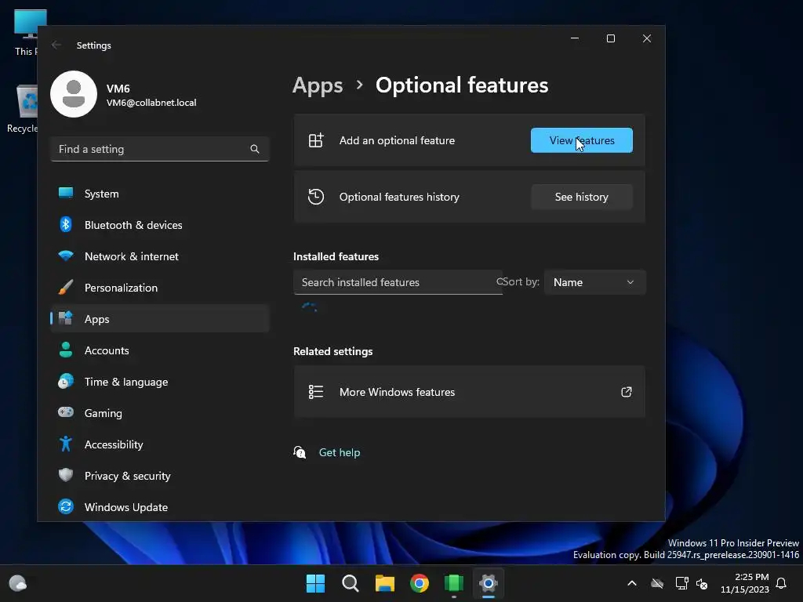
Task: Focus the Find a setting search box
Action: 159,149
